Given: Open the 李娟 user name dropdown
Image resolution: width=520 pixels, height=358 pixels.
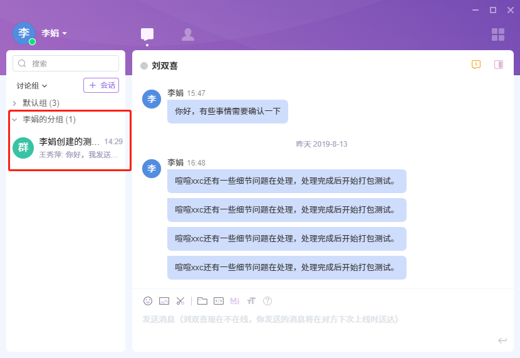Looking at the screenshot, I should pyautogui.click(x=55, y=33).
